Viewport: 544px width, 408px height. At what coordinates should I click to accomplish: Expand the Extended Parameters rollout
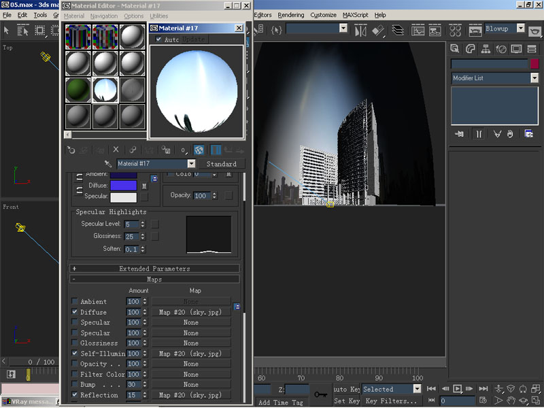(x=155, y=269)
